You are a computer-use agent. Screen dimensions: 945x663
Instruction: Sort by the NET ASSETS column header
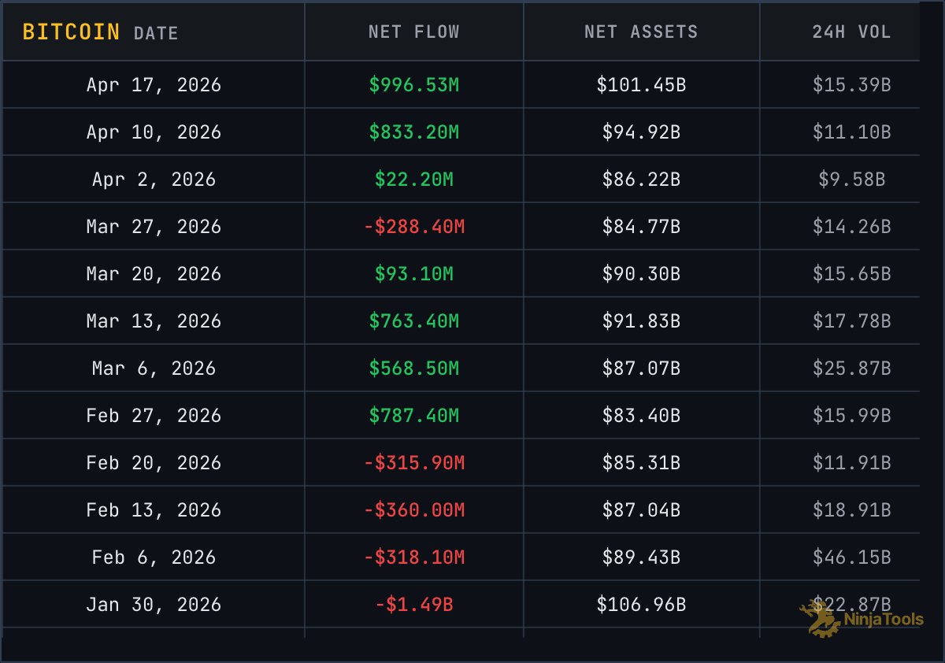pos(641,32)
